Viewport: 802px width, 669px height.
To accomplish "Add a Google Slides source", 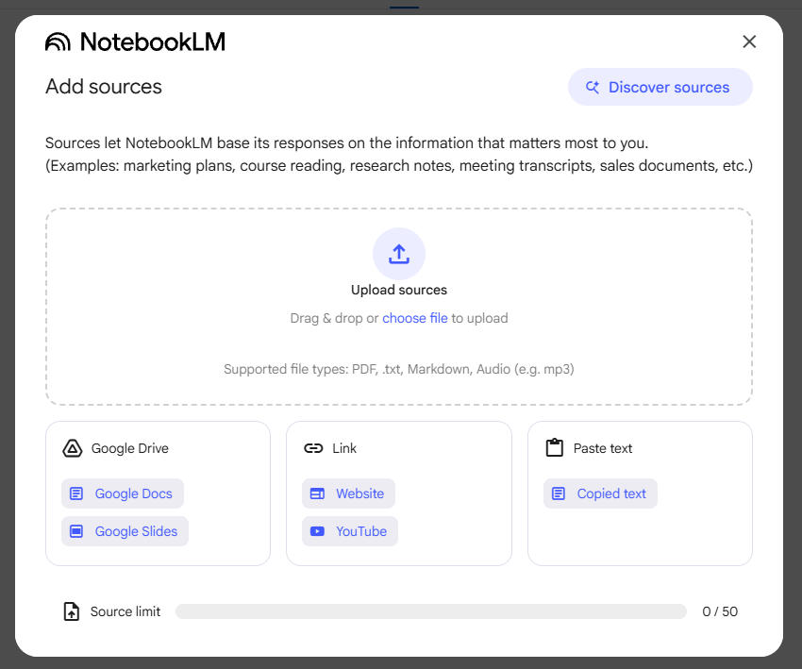I will (x=125, y=531).
